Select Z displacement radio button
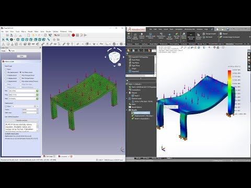This screenshot has height=188, width=251. [x=6, y=81]
